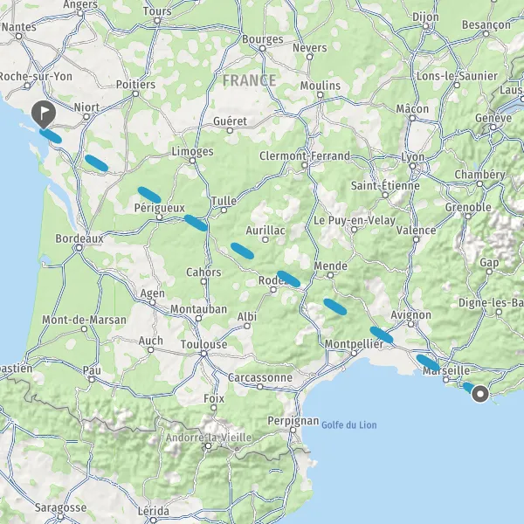Viewport: 524px width, 524px height.
Task: Click the start flag marker pin
Action: pos(44,114)
